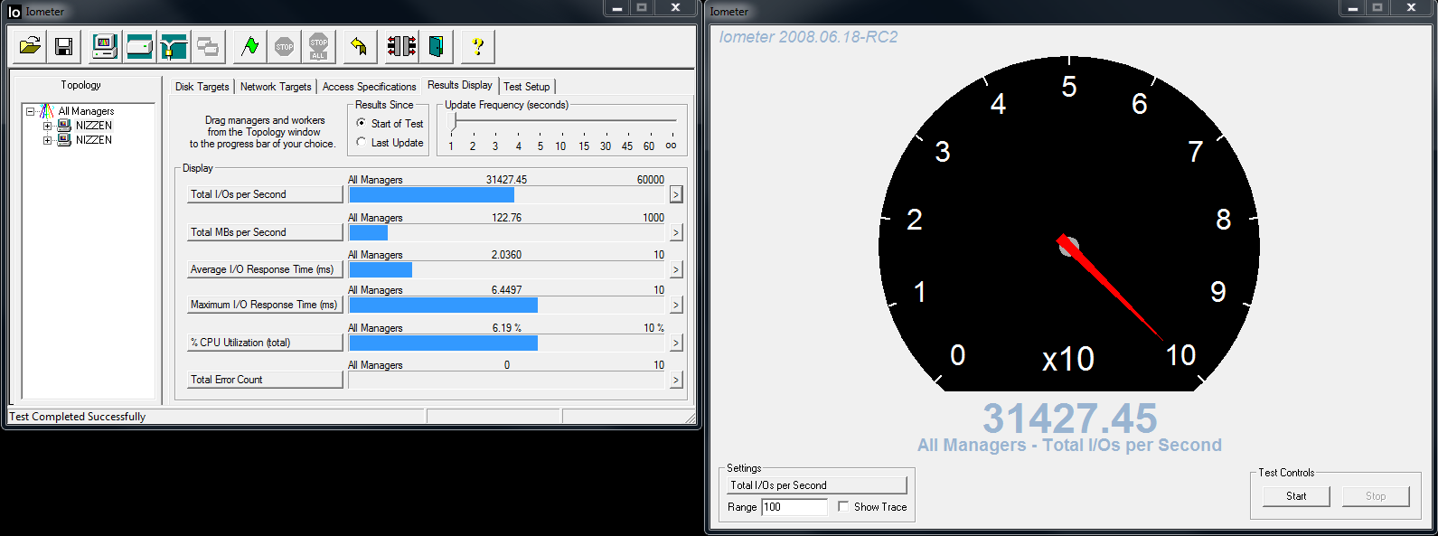Toggle the Show Trace checkbox
The height and width of the screenshot is (536, 1438).
tap(843, 506)
